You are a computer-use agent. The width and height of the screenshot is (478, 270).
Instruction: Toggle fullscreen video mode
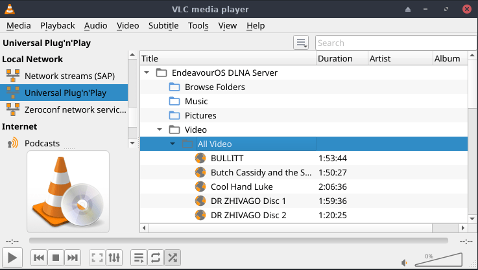pos(97,258)
